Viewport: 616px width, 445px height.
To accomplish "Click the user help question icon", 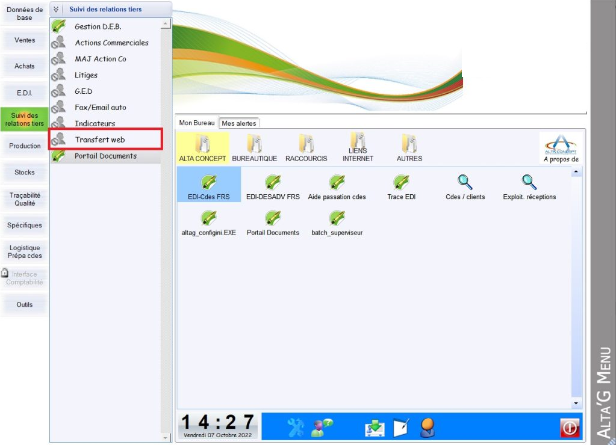I will (322, 427).
